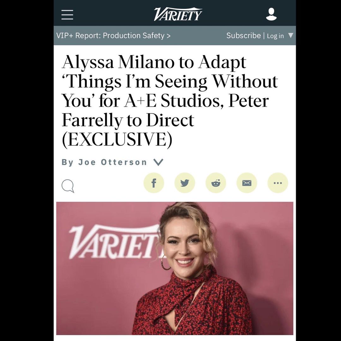Viewport: 341px width, 341px height.
Task: Expand the dropdown triangle beside Log in
Action: pyautogui.click(x=291, y=35)
